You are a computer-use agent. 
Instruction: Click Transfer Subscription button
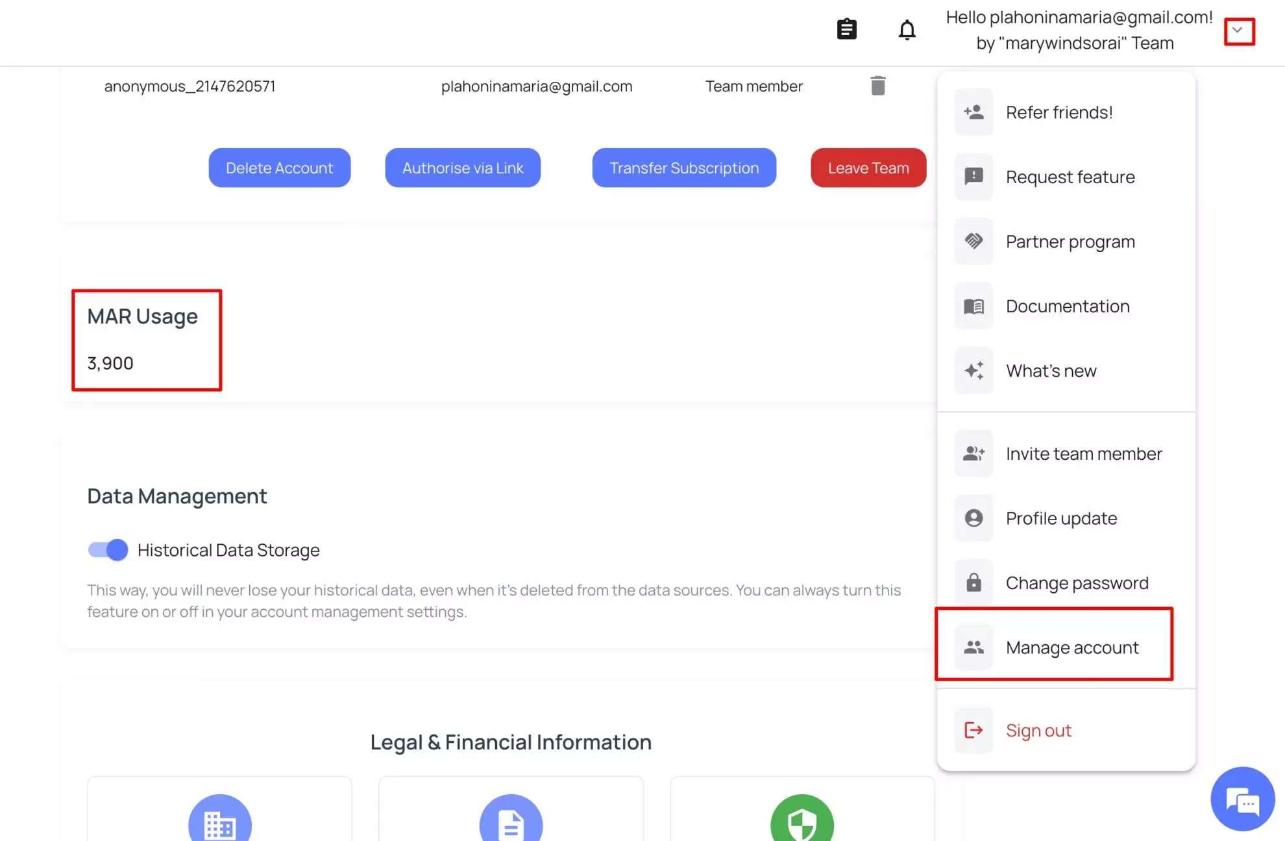pos(683,168)
